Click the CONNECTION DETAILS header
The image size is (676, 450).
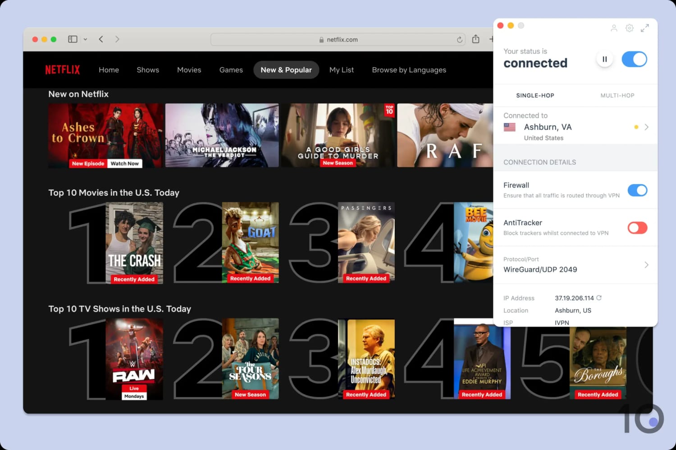tap(539, 162)
